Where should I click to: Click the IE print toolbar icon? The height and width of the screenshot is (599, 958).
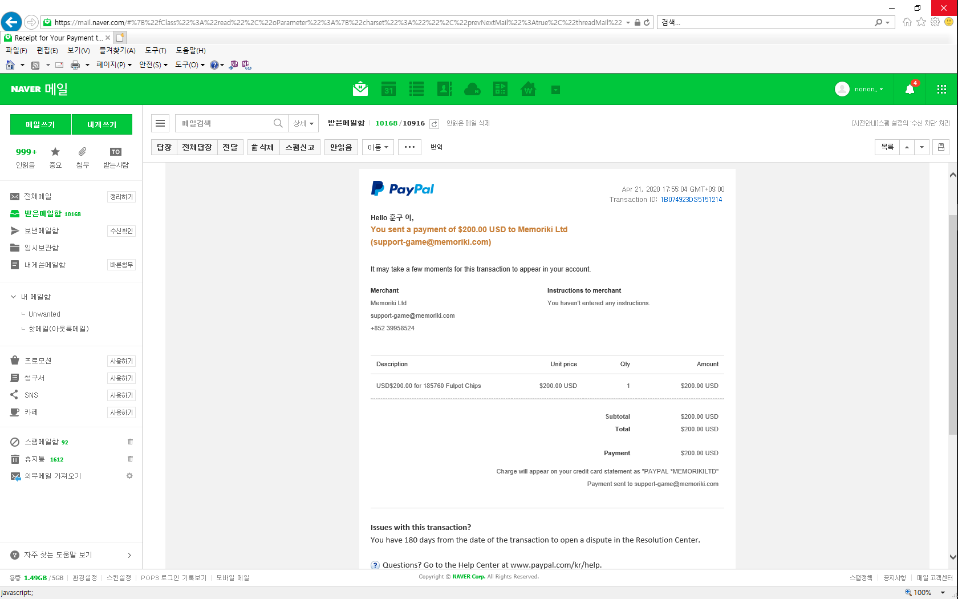click(75, 65)
